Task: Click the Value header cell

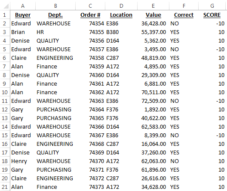Action: (x=153, y=15)
